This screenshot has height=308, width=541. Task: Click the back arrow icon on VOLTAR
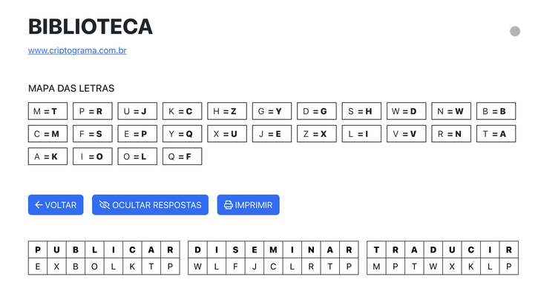click(39, 205)
